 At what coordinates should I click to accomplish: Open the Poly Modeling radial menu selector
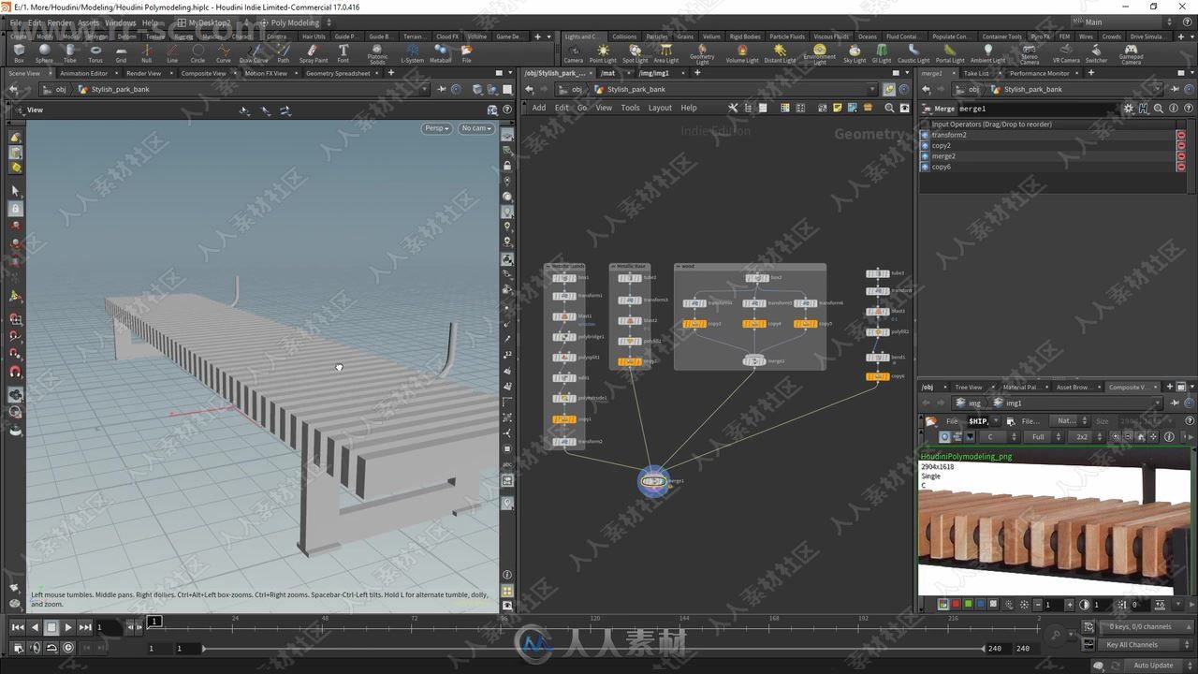(295, 22)
